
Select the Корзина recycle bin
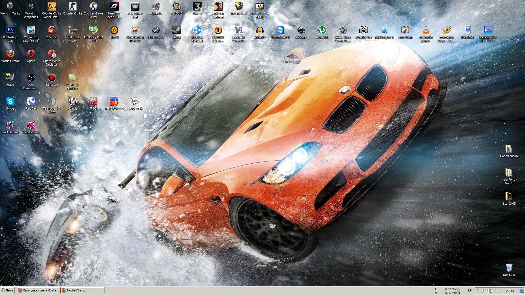coord(509,268)
